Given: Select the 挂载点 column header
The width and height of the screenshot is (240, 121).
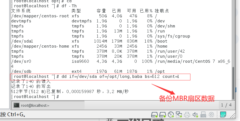Looking at the screenshot, I should click(x=162, y=11).
